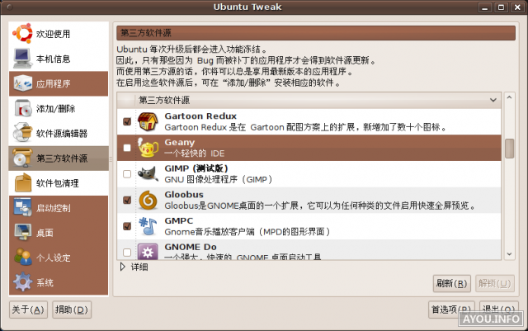Open the 本机信息 page
528x331 pixels.
pos(59,59)
